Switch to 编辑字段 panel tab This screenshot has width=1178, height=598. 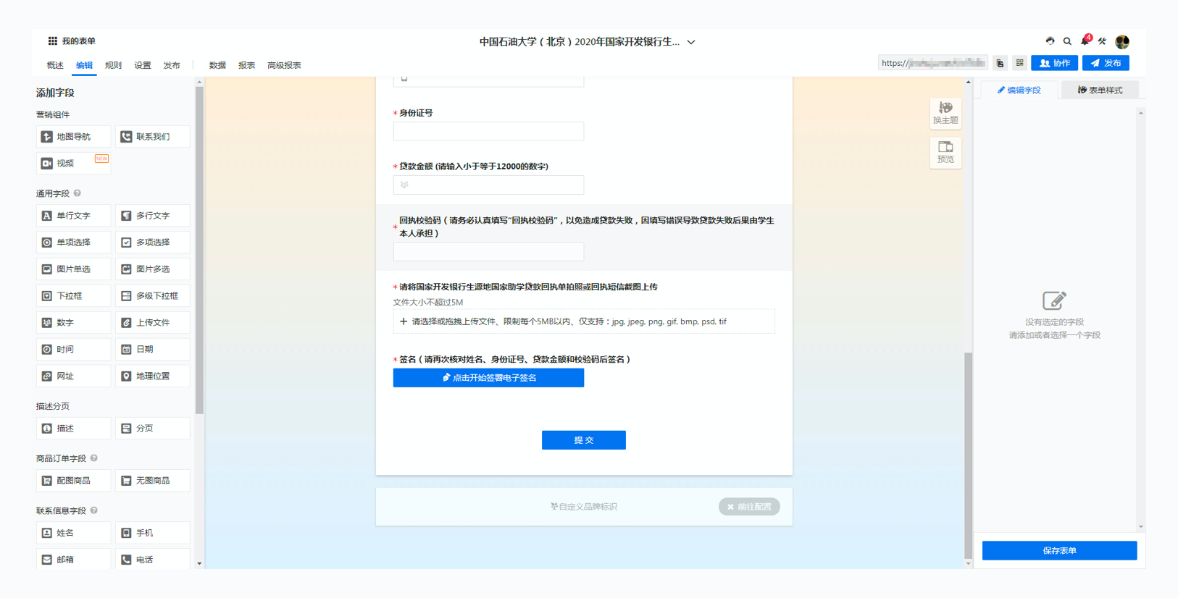[x=1019, y=90]
